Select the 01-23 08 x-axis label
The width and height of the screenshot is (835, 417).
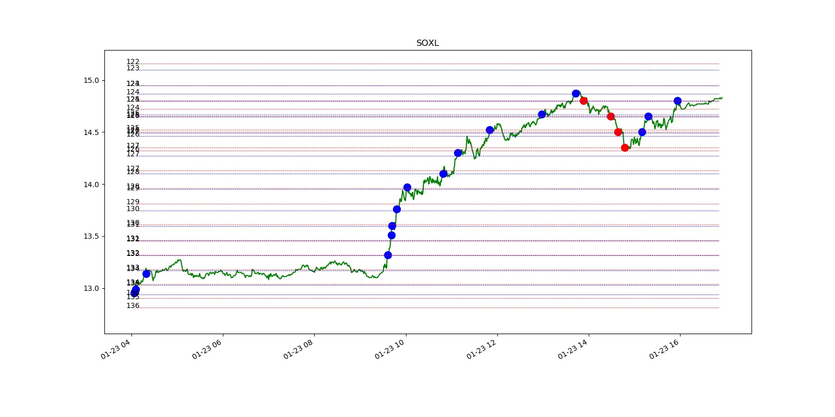(298, 349)
